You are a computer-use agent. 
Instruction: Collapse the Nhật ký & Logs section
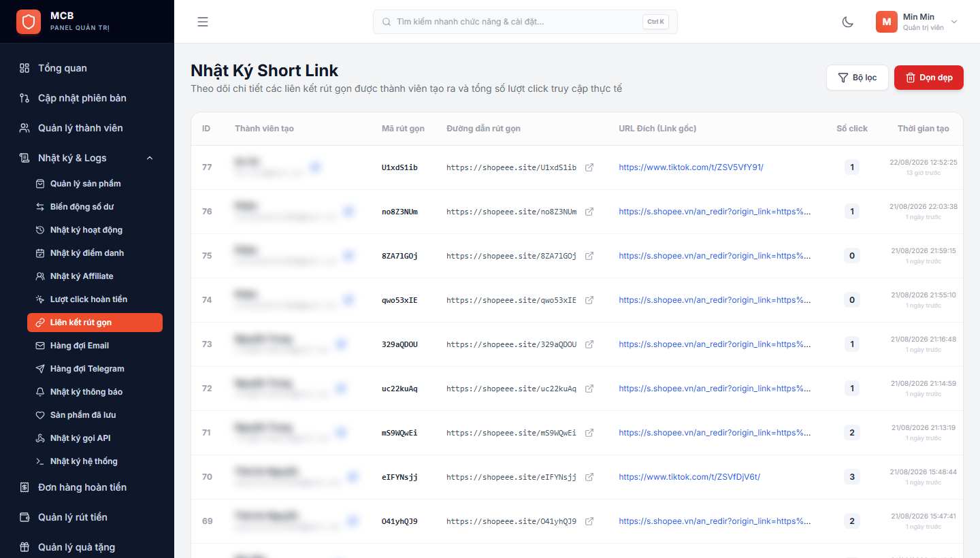coord(87,158)
